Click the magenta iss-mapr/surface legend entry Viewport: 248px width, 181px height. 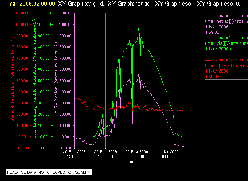pyautogui.click(x=226, y=16)
